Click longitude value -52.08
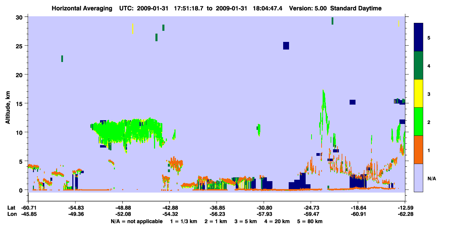Image resolution: width=450 pixels, height=231 pixels. coord(123,214)
